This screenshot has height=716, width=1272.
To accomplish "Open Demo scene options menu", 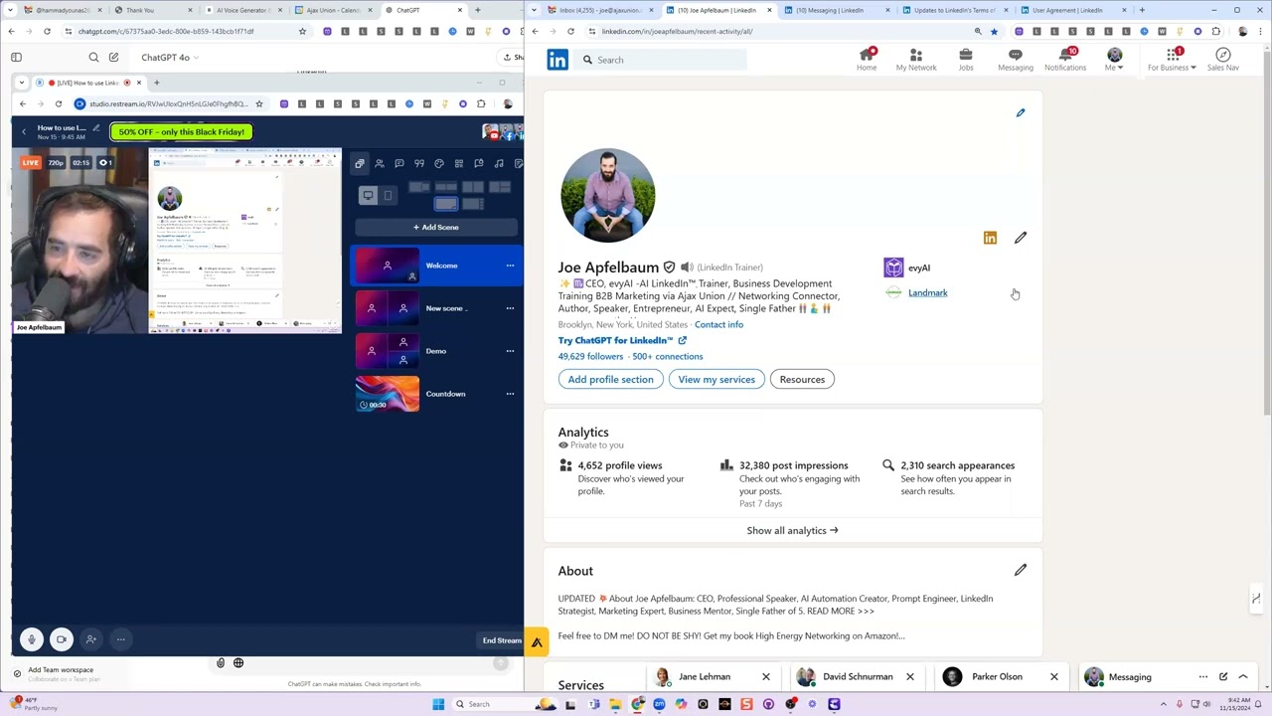I will pos(510,351).
